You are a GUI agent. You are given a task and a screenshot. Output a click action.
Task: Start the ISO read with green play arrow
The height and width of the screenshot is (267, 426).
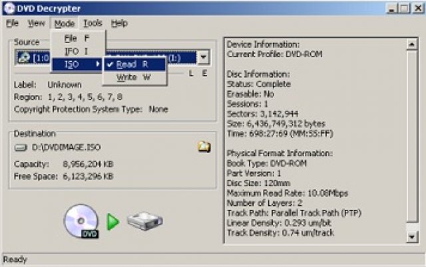(112, 222)
